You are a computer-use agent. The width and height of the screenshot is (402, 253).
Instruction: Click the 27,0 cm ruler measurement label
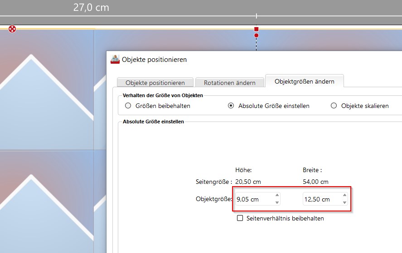(x=91, y=7)
